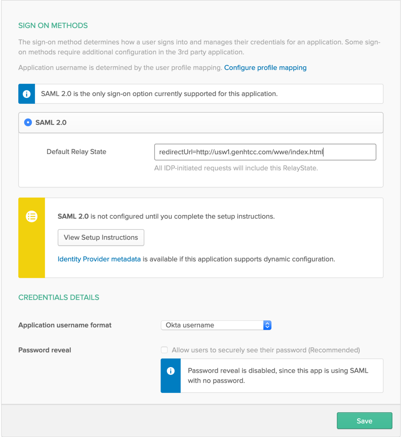Viewport: 401px width, 437px height.
Task: Save the sign-on settings
Action: [x=365, y=421]
